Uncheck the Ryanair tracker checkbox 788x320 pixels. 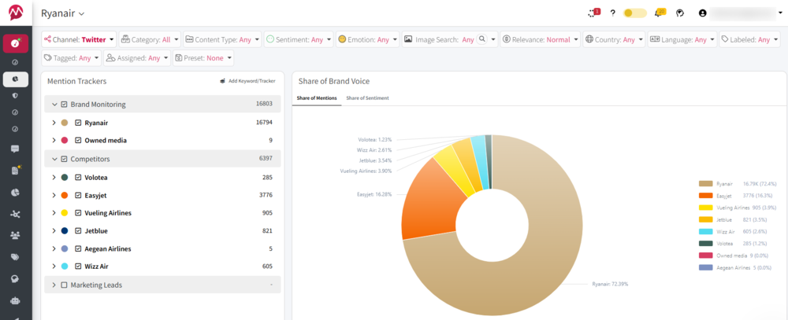pyautogui.click(x=78, y=123)
